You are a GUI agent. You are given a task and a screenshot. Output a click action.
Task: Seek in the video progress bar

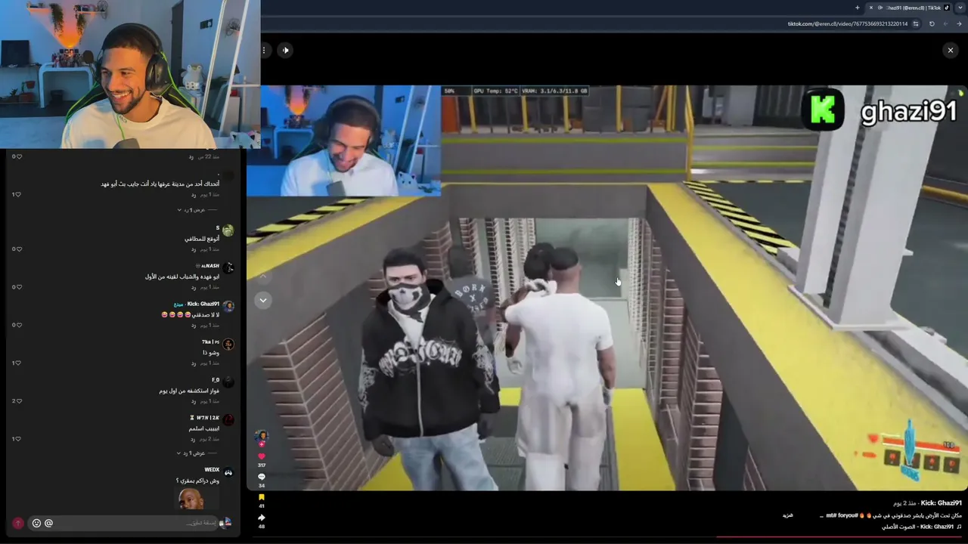607,538
